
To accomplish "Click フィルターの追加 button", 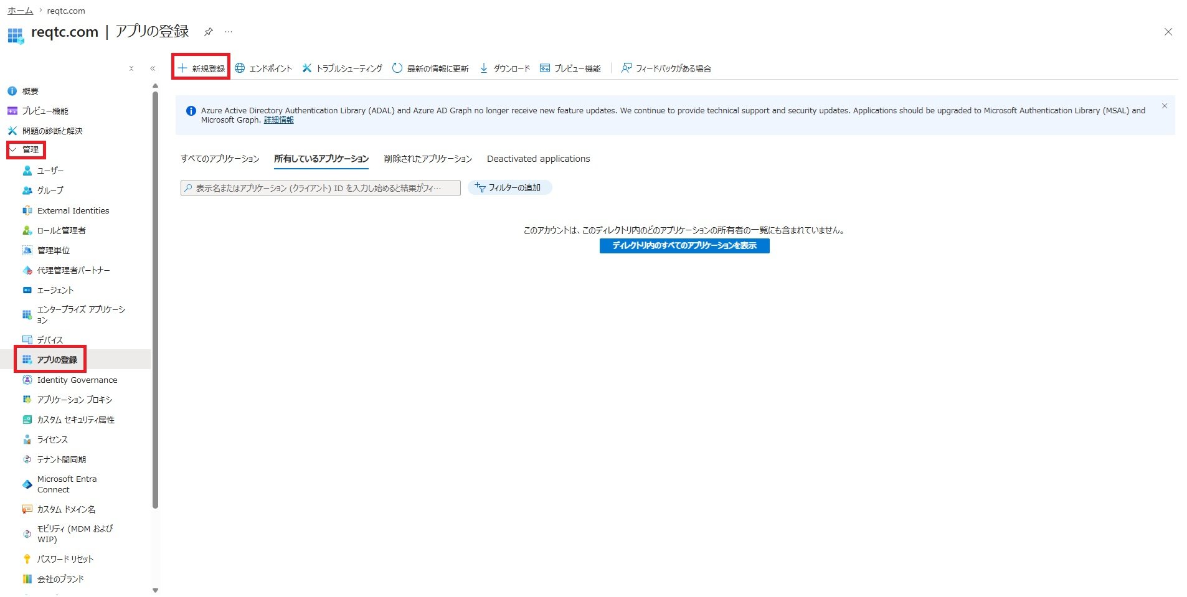I will pyautogui.click(x=509, y=187).
